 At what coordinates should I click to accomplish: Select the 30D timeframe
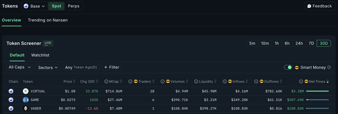(324, 43)
